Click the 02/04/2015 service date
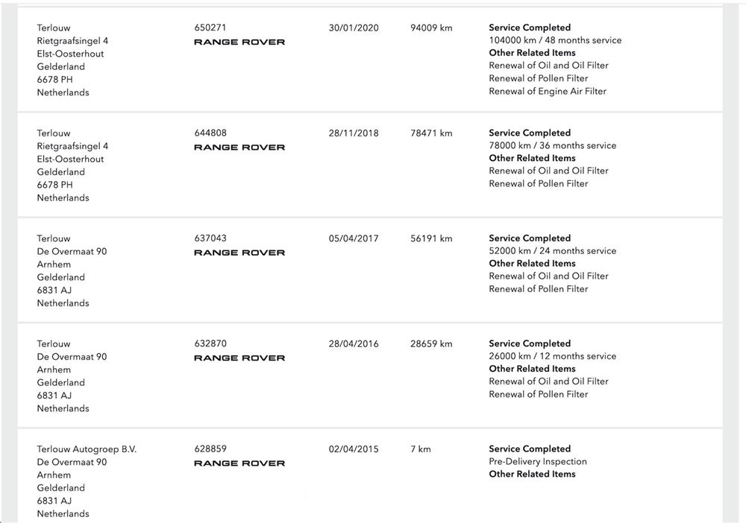 click(354, 449)
